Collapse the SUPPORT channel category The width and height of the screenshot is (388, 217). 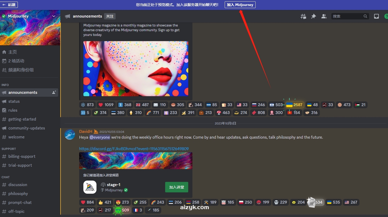pyautogui.click(x=9, y=149)
